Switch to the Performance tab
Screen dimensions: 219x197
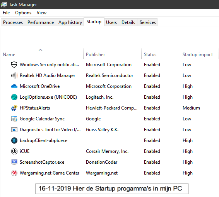41,22
